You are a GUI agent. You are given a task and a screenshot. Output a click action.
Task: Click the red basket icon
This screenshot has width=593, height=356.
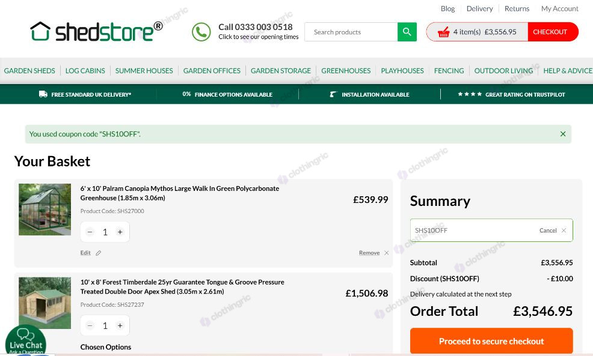(x=443, y=32)
